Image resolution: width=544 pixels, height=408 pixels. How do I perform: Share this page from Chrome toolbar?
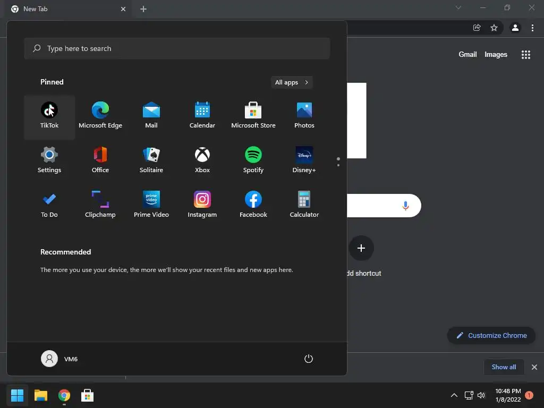477,28
